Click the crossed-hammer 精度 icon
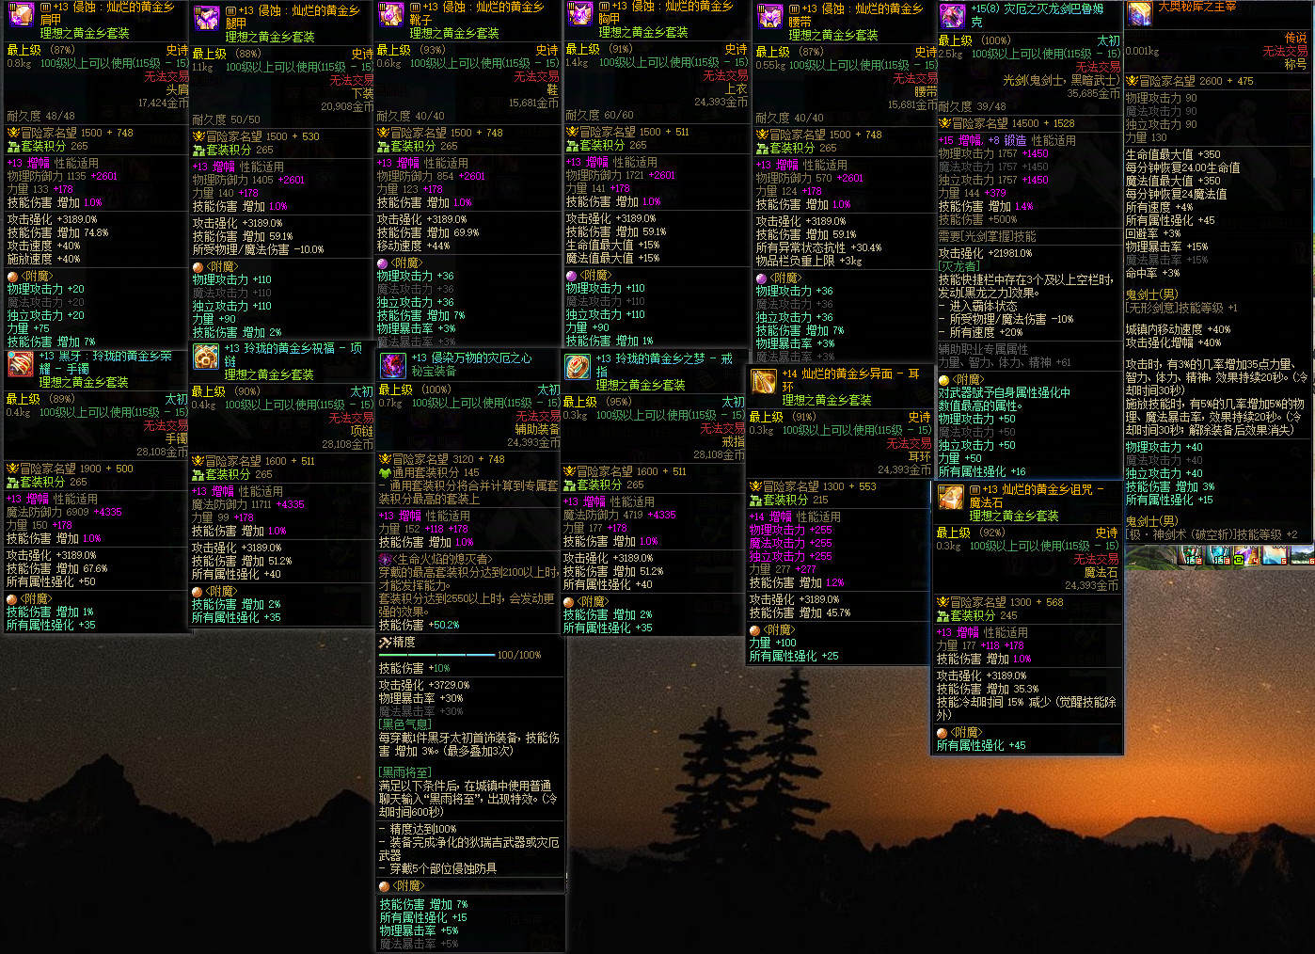Screen dimensions: 1315x954 [385, 643]
